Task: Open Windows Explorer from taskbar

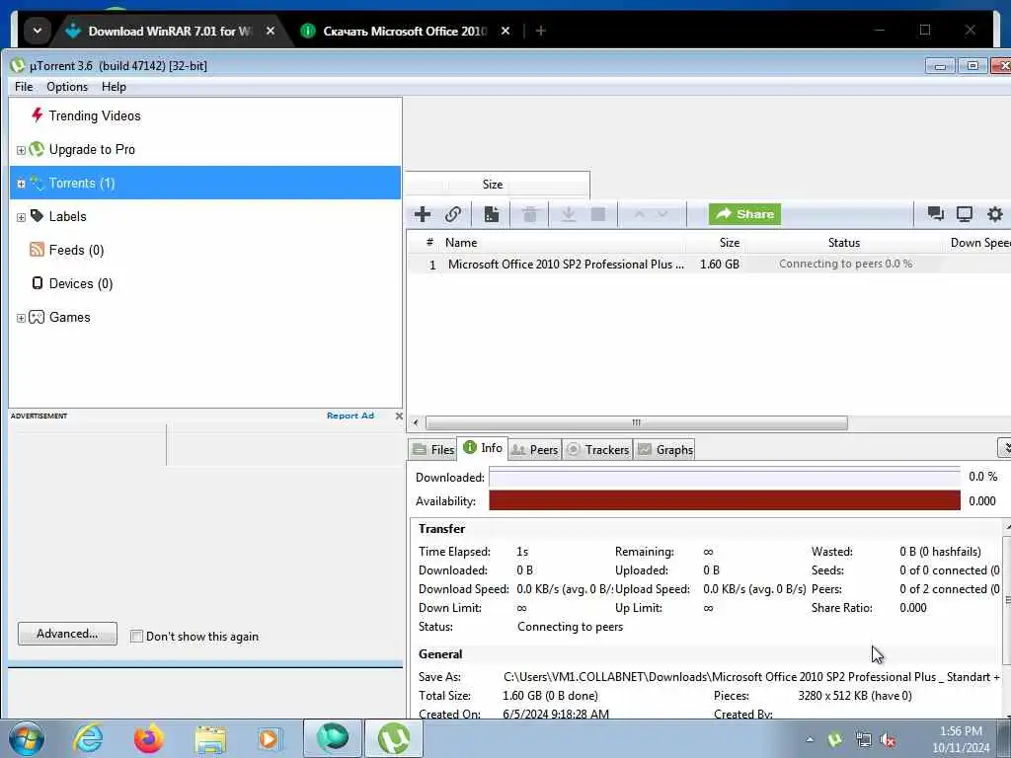Action: pyautogui.click(x=210, y=740)
